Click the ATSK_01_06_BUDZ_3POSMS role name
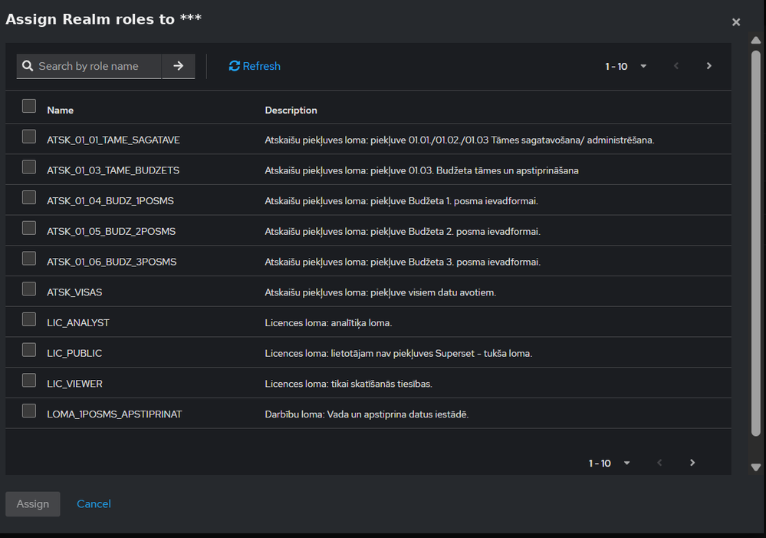The height and width of the screenshot is (538, 766). pyautogui.click(x=111, y=262)
